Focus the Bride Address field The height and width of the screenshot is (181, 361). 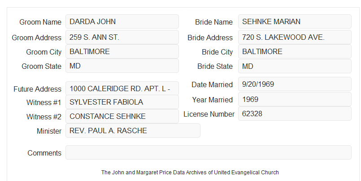(295, 37)
